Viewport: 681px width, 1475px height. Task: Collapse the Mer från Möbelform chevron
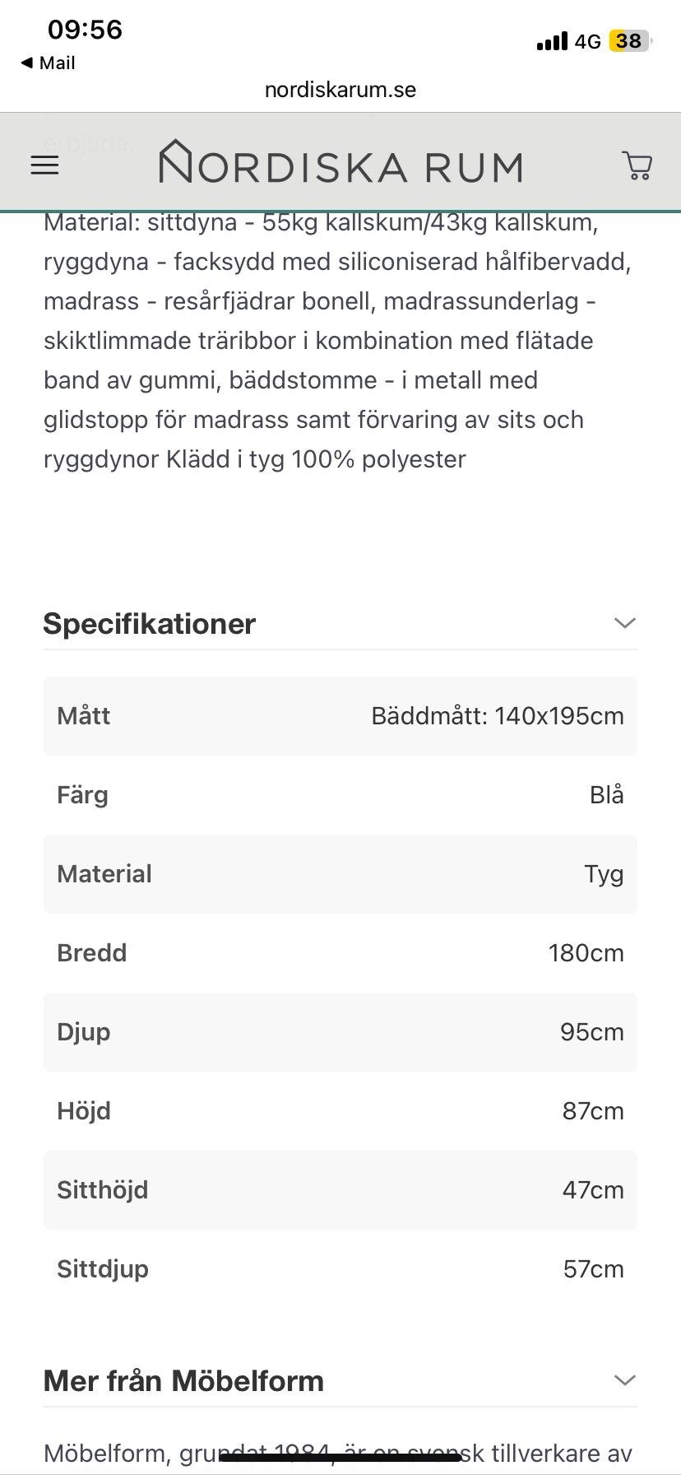625,1380
